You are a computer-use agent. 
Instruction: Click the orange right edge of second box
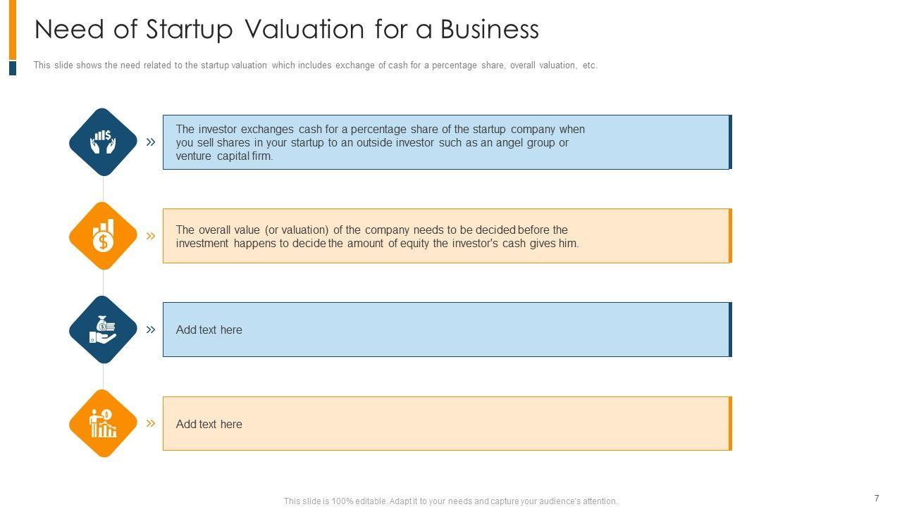point(730,236)
